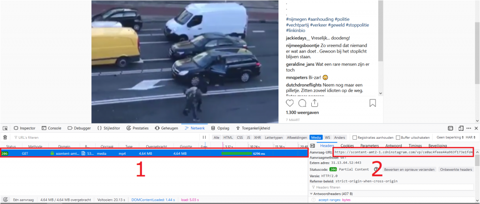The width and height of the screenshot is (480, 204).
Task: Click the comment speech bubble icon
Action: click(x=302, y=103)
